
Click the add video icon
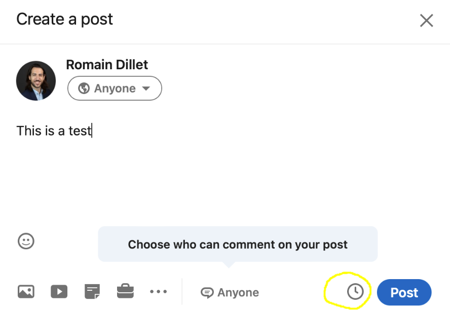coord(59,292)
